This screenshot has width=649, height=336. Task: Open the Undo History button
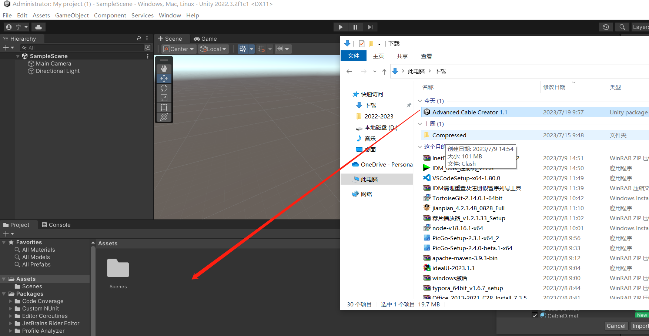pyautogui.click(x=606, y=27)
